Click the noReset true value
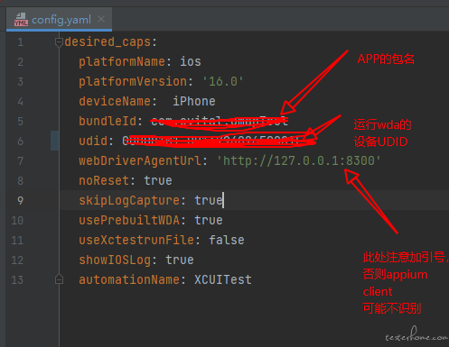The image size is (449, 347). click(x=158, y=180)
